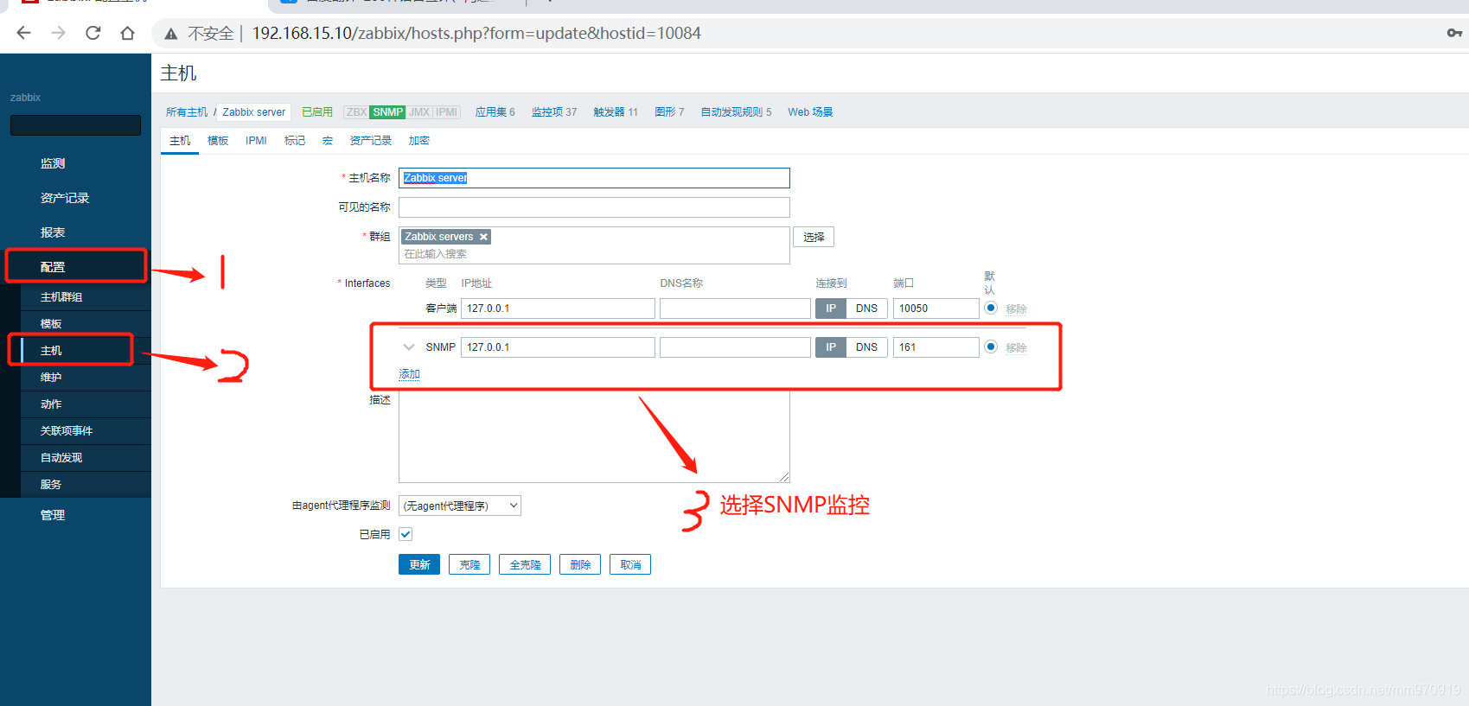Image resolution: width=1469 pixels, height=706 pixels.
Task: Click the group search input field
Action: point(594,254)
